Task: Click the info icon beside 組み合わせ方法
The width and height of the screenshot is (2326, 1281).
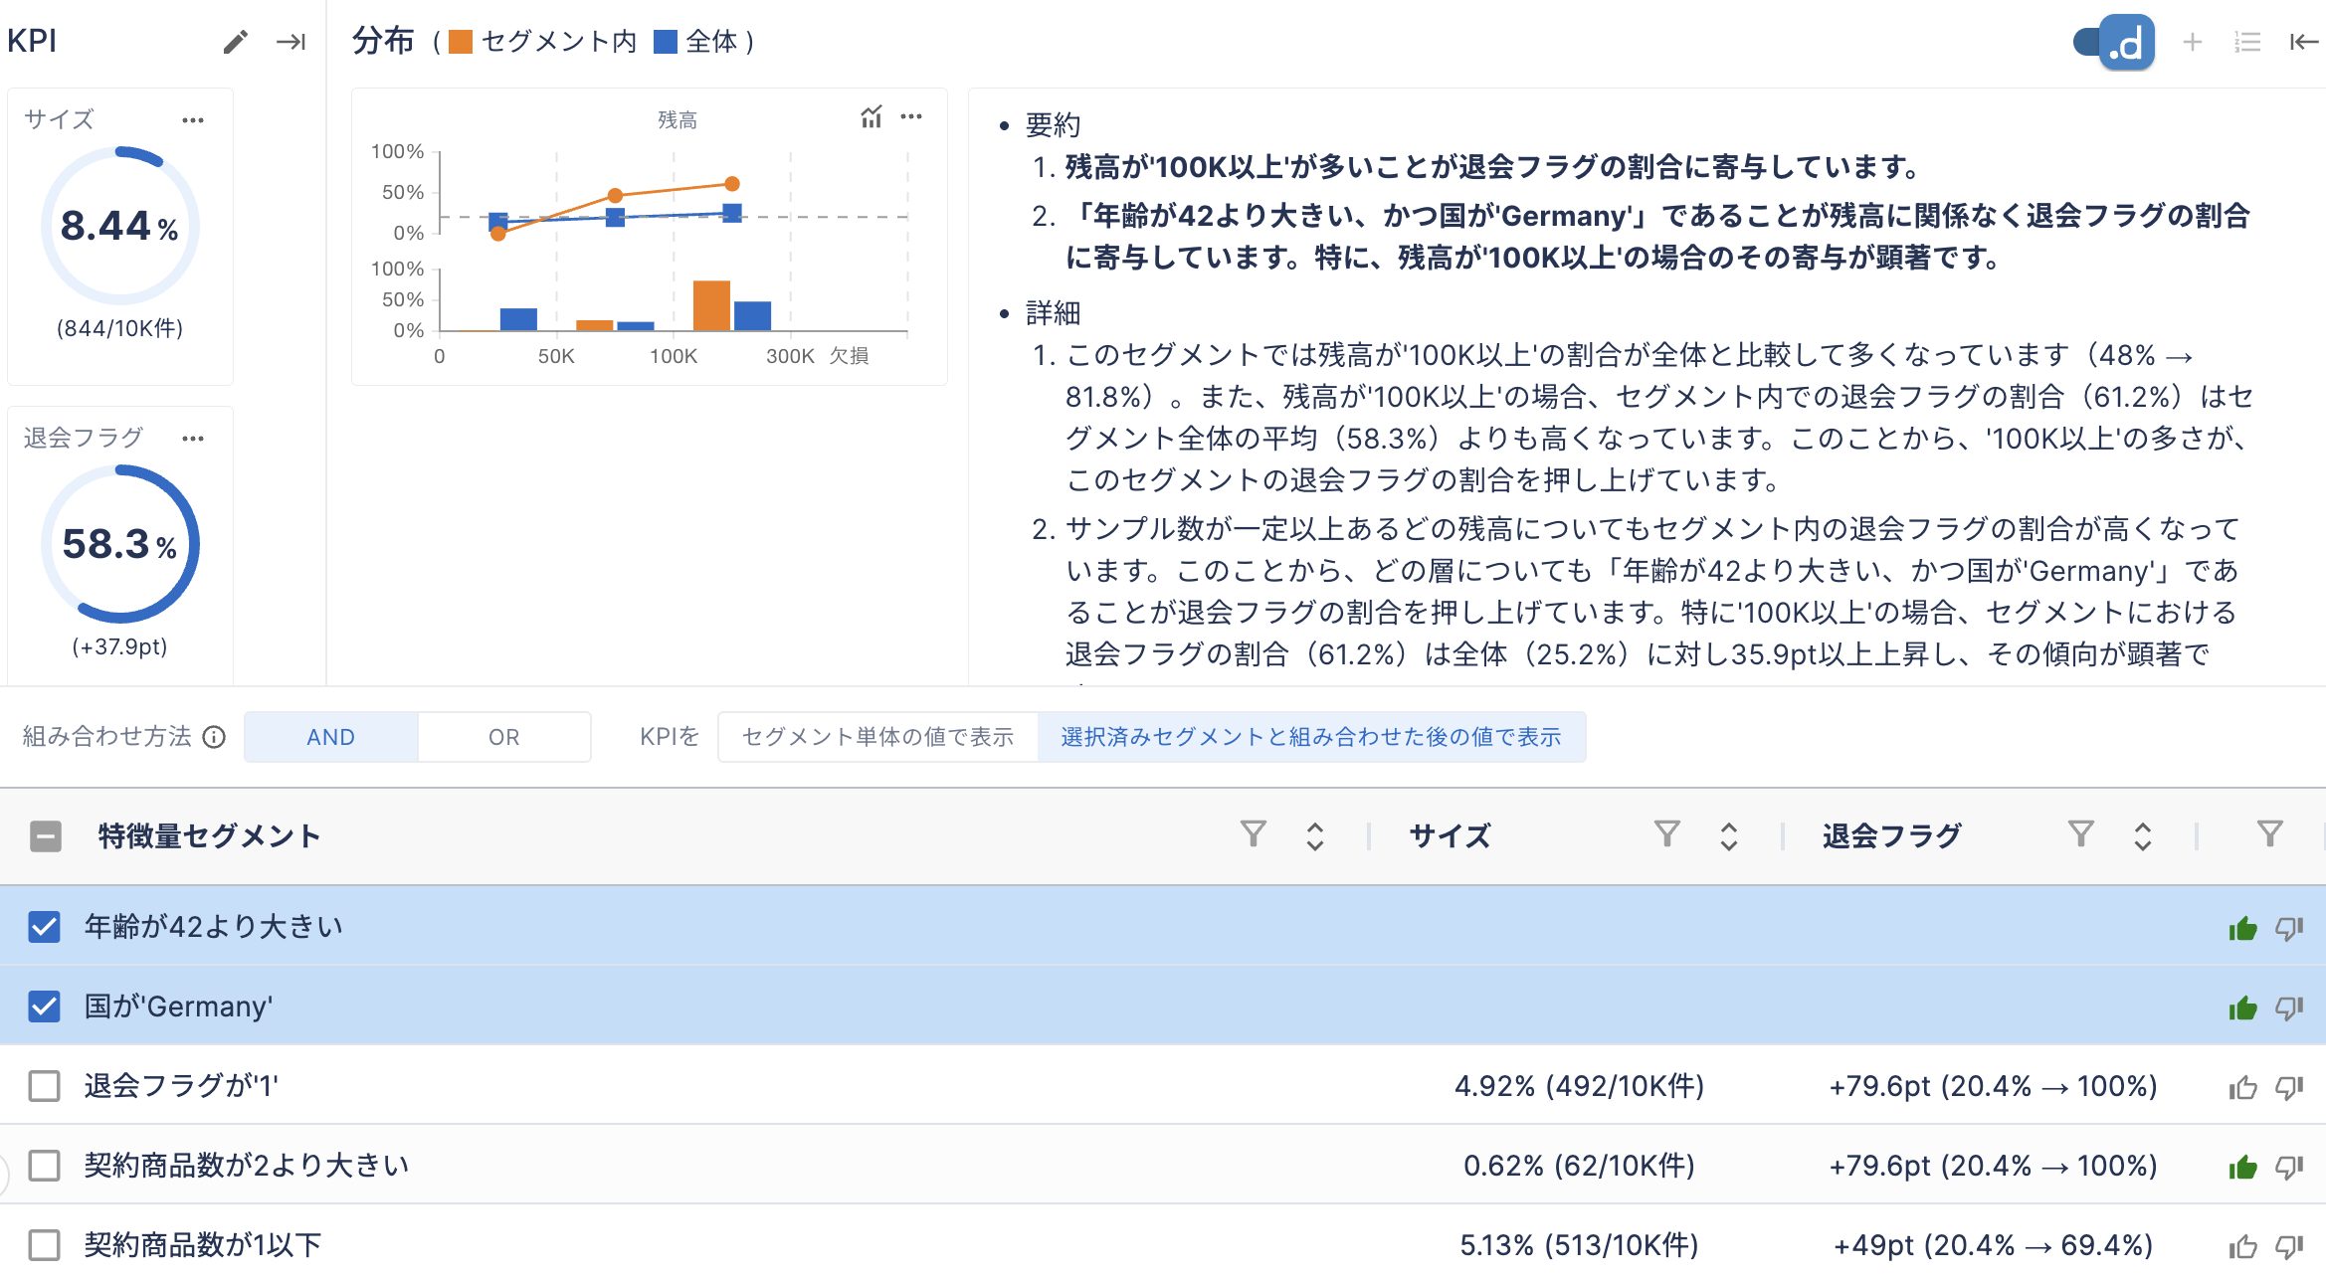Action: point(214,737)
